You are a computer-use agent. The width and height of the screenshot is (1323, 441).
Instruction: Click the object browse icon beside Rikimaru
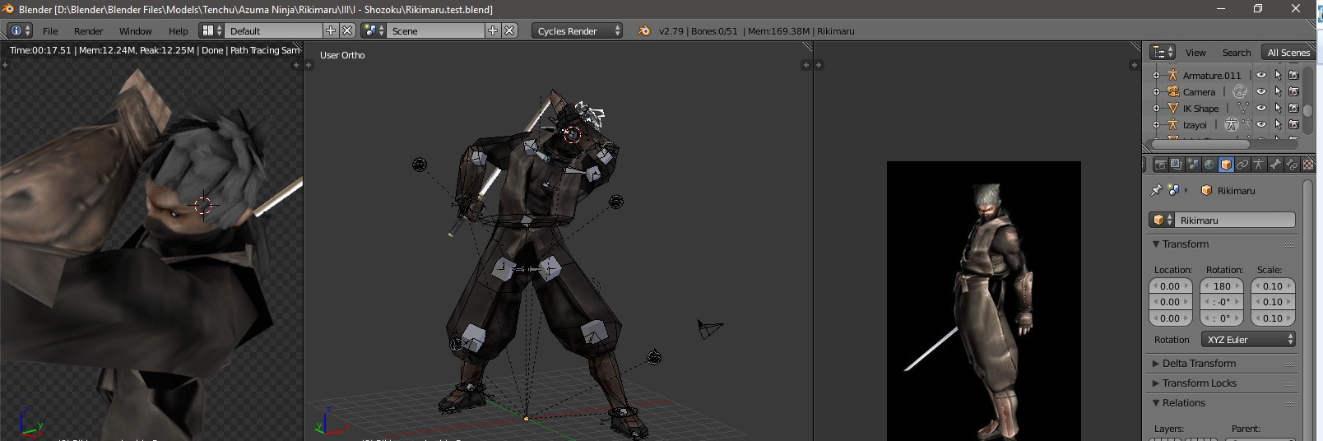pos(1161,220)
